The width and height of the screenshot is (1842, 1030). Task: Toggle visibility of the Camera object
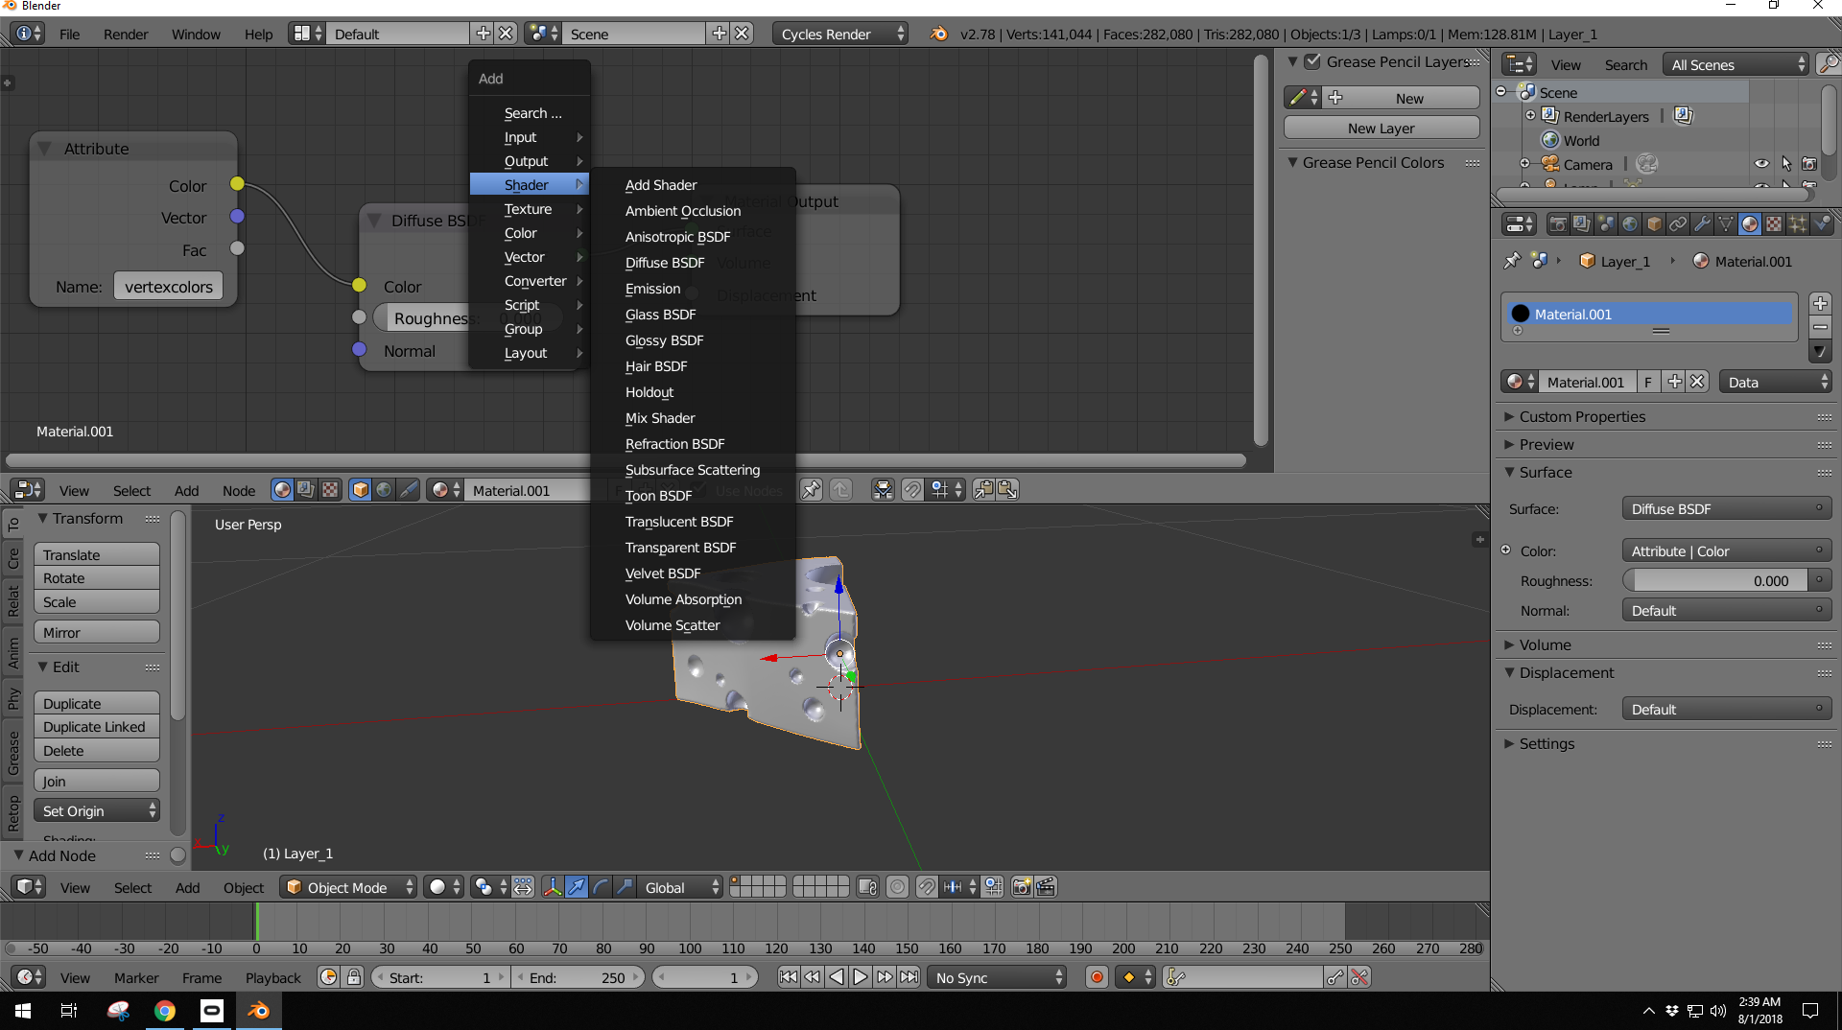pyautogui.click(x=1763, y=163)
